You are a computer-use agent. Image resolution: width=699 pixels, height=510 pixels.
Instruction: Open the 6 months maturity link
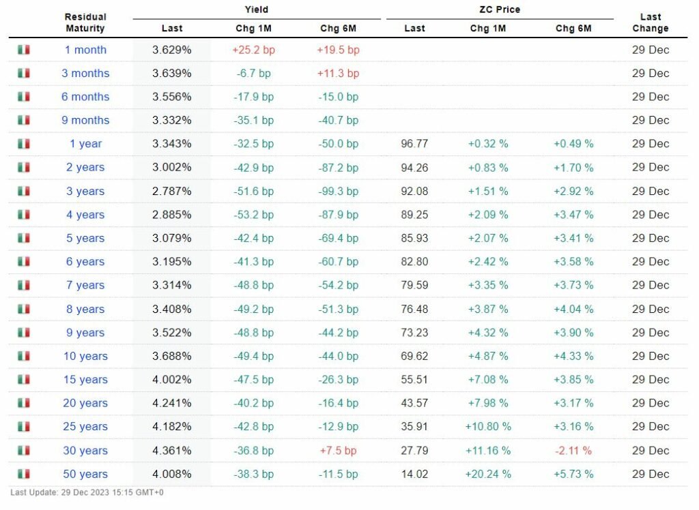[x=85, y=97]
